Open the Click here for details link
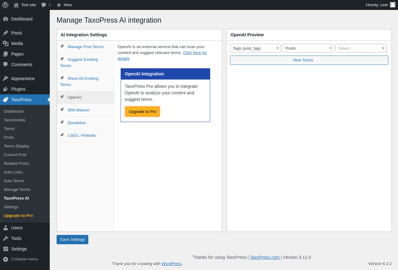Image resolution: width=398 pixels, height=270 pixels. [x=195, y=53]
